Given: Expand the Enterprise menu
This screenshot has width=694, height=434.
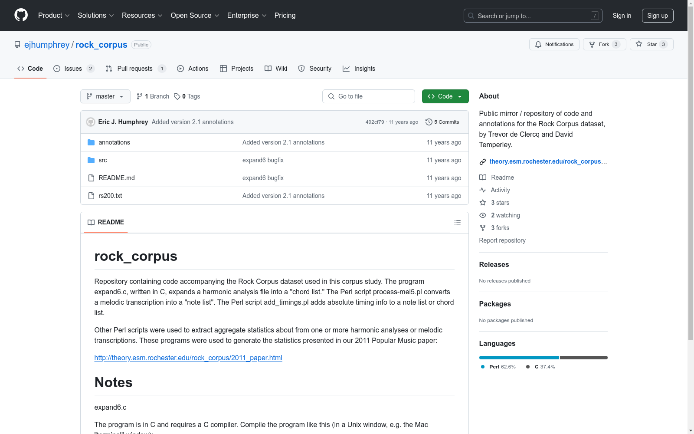Looking at the screenshot, I should coord(247,16).
